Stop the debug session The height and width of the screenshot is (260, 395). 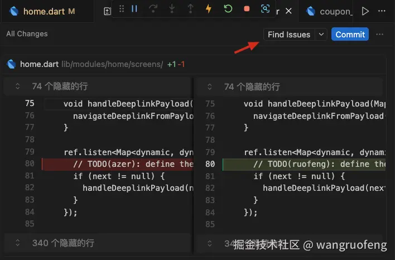click(x=247, y=9)
